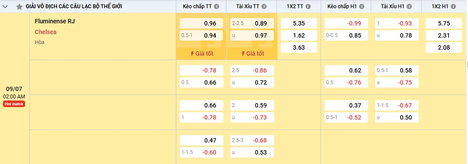Open info icon beside Kèo chấp H1
The image size is (468, 164).
[361, 6]
